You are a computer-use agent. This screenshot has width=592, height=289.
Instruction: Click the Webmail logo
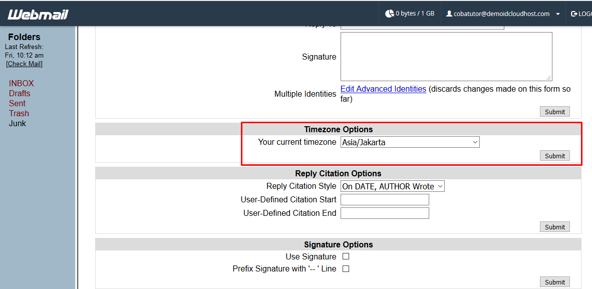coord(38,14)
